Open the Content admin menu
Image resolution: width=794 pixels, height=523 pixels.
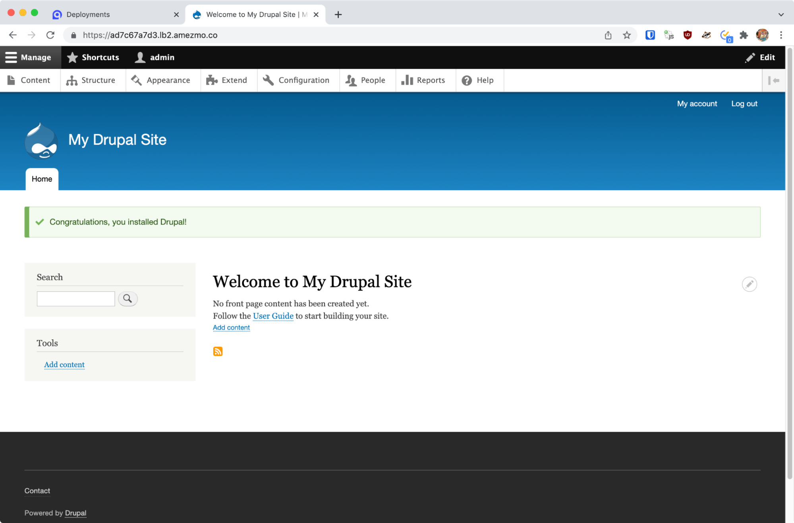(29, 80)
